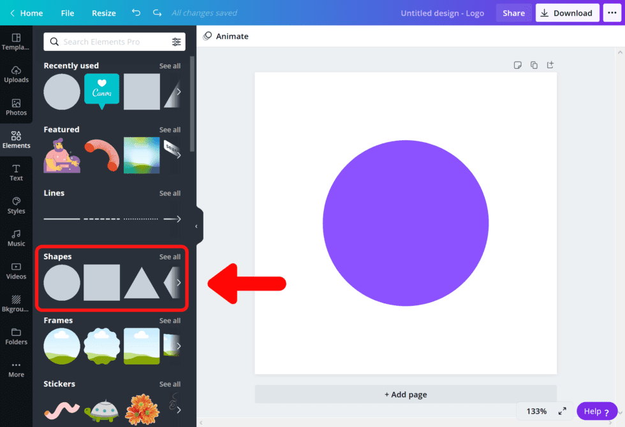Duplicate the current page
The width and height of the screenshot is (625, 427).
534,64
